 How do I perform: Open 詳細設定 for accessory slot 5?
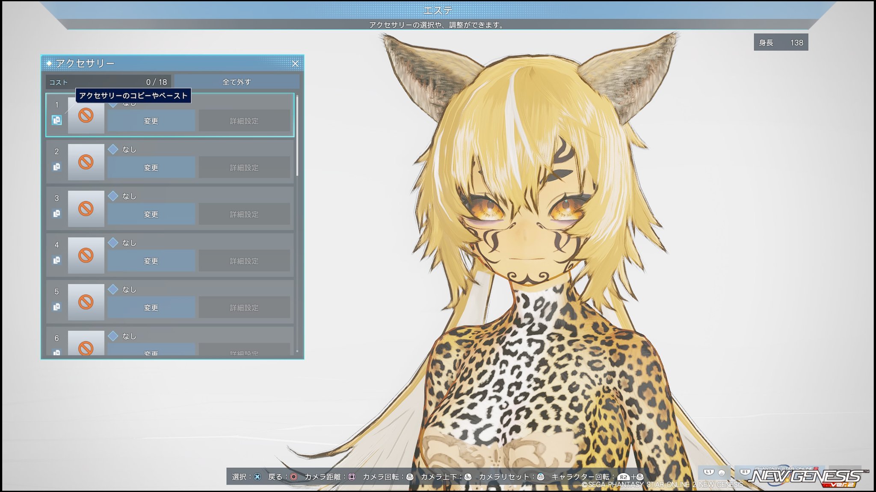tap(244, 307)
